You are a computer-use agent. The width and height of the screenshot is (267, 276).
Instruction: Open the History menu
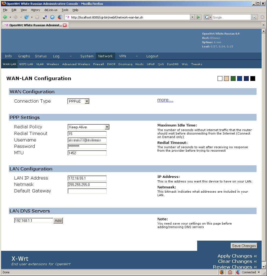tap(35, 10)
